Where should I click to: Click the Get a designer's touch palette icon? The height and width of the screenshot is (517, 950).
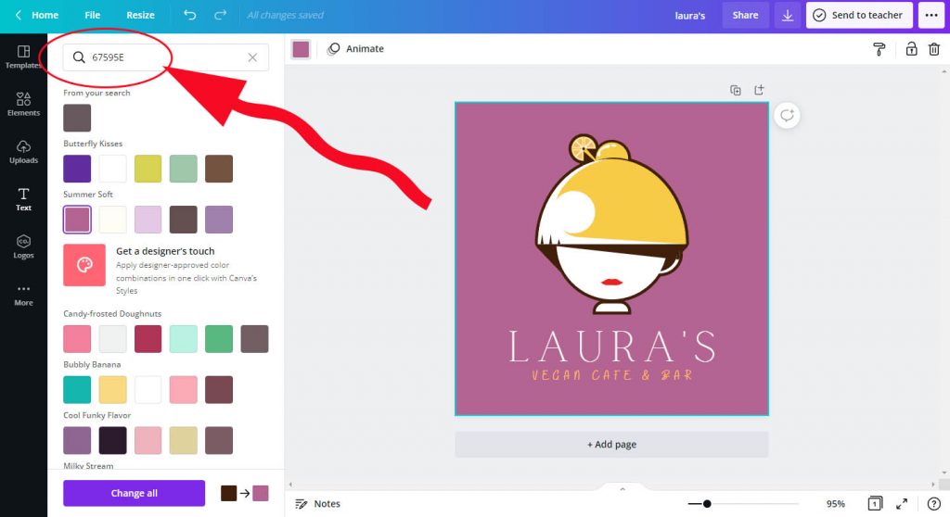(x=84, y=265)
